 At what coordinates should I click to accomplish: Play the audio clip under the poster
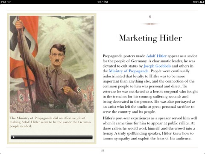[14, 137]
